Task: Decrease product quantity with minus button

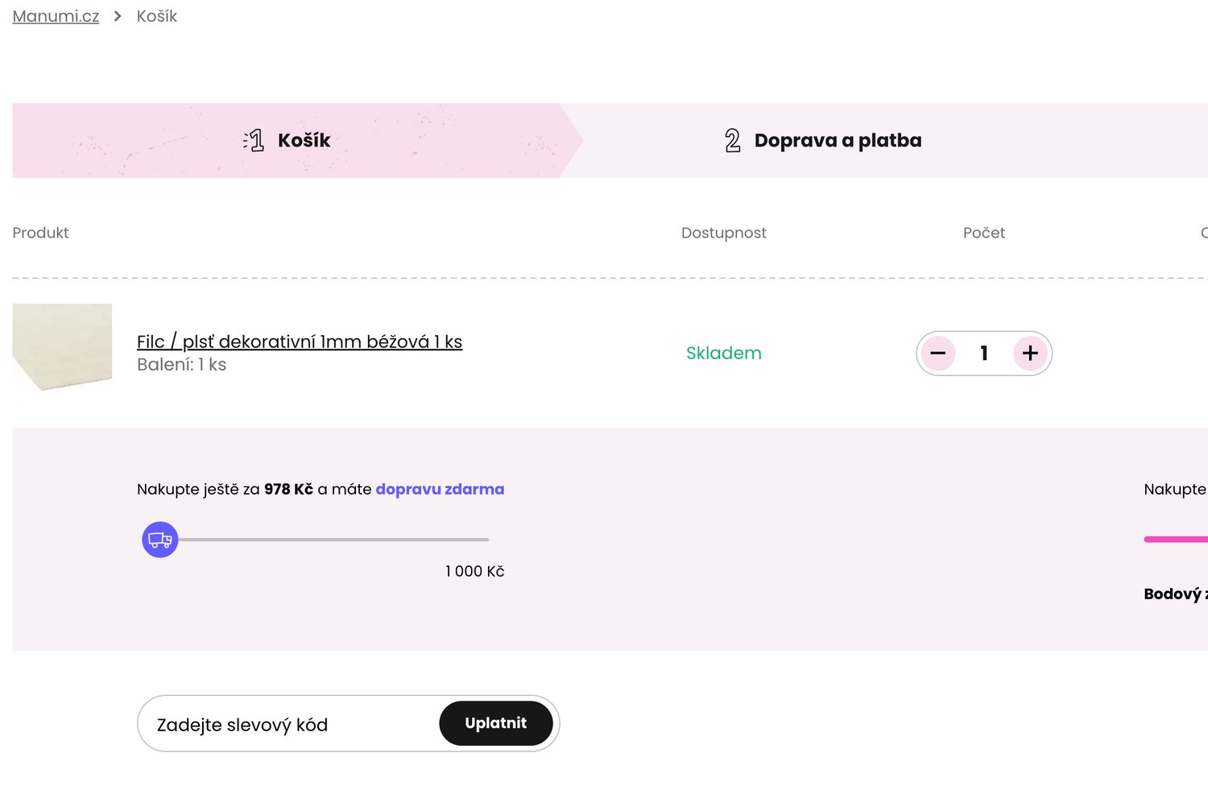Action: pos(937,354)
